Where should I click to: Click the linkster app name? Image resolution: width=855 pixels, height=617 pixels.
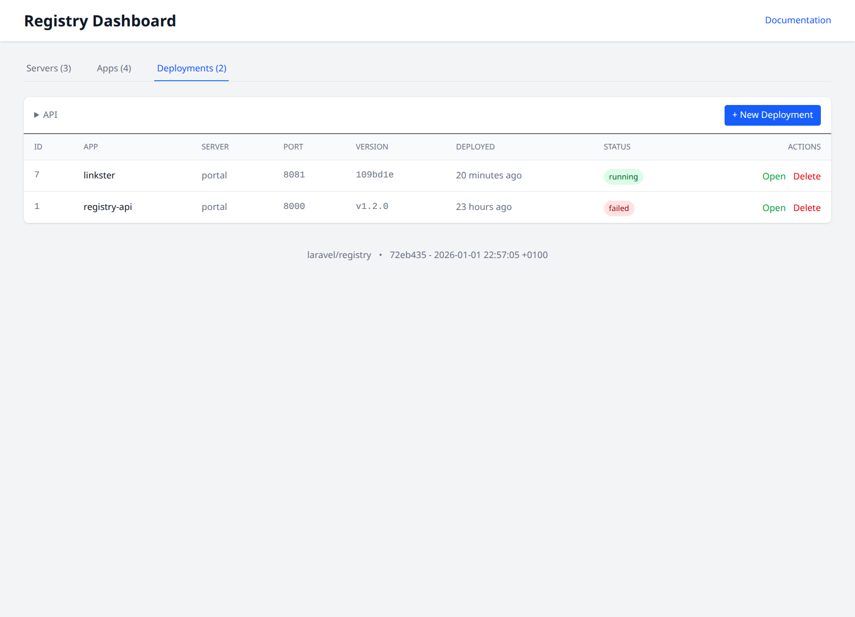click(x=99, y=175)
